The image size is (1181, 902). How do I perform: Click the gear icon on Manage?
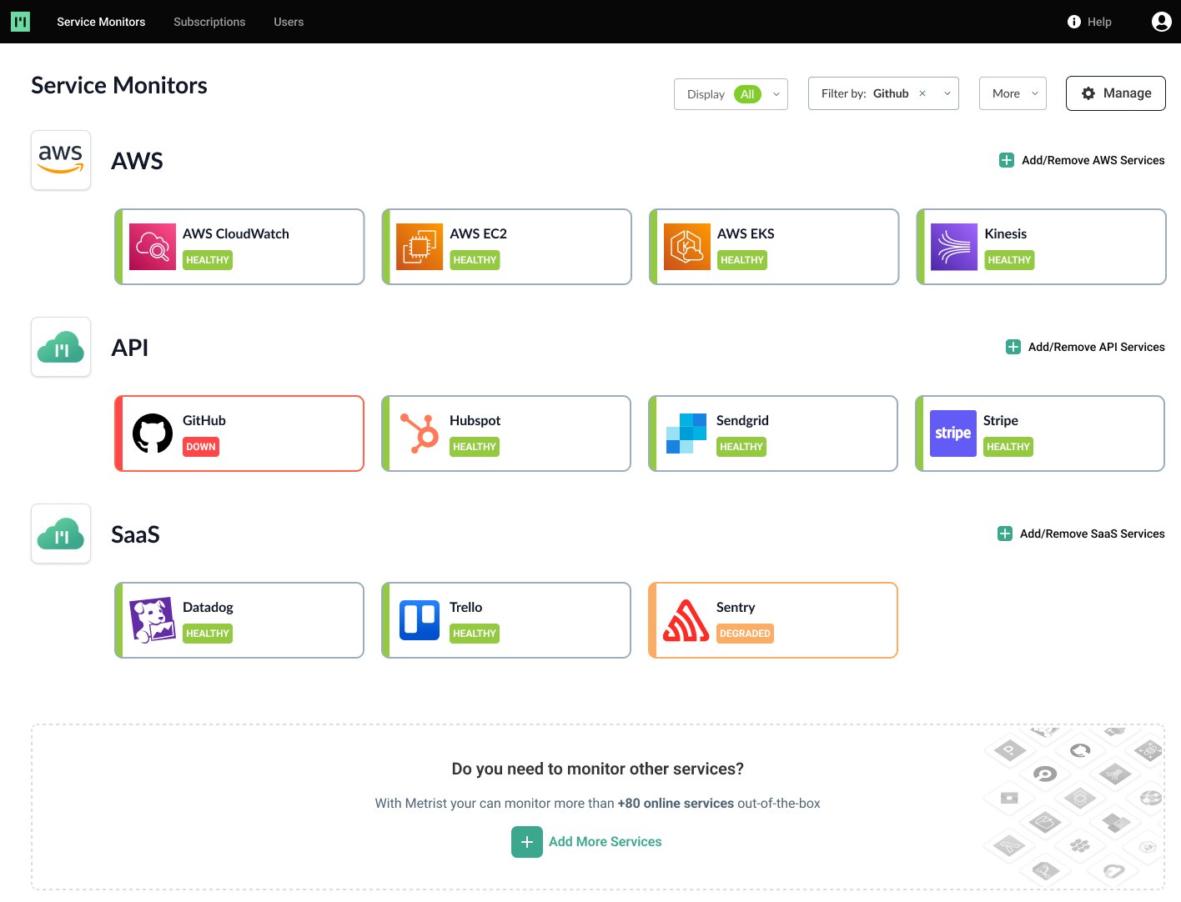point(1088,93)
